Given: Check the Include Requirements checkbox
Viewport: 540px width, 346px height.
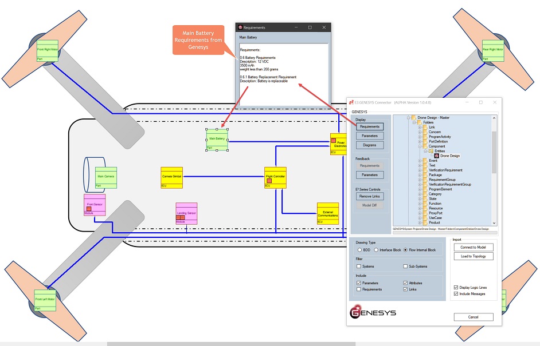Looking at the screenshot, I should [359, 289].
